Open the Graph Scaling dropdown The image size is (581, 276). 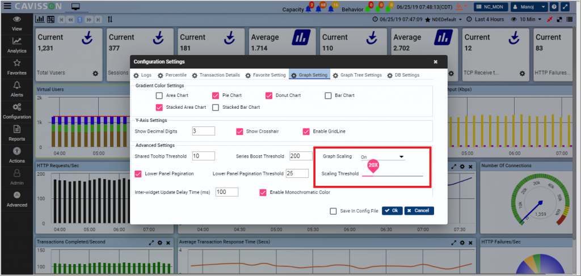383,157
